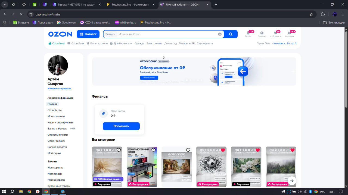Open the Windows Start menu
The width and height of the screenshot is (348, 195).
coord(4,191)
